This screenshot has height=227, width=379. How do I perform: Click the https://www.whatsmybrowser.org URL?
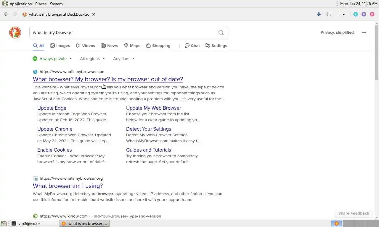tap(71, 178)
